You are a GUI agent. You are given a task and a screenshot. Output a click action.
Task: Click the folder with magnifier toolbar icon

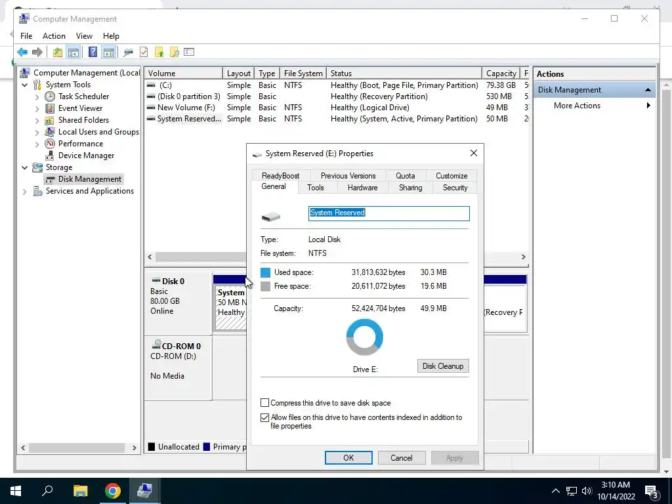[x=175, y=52]
